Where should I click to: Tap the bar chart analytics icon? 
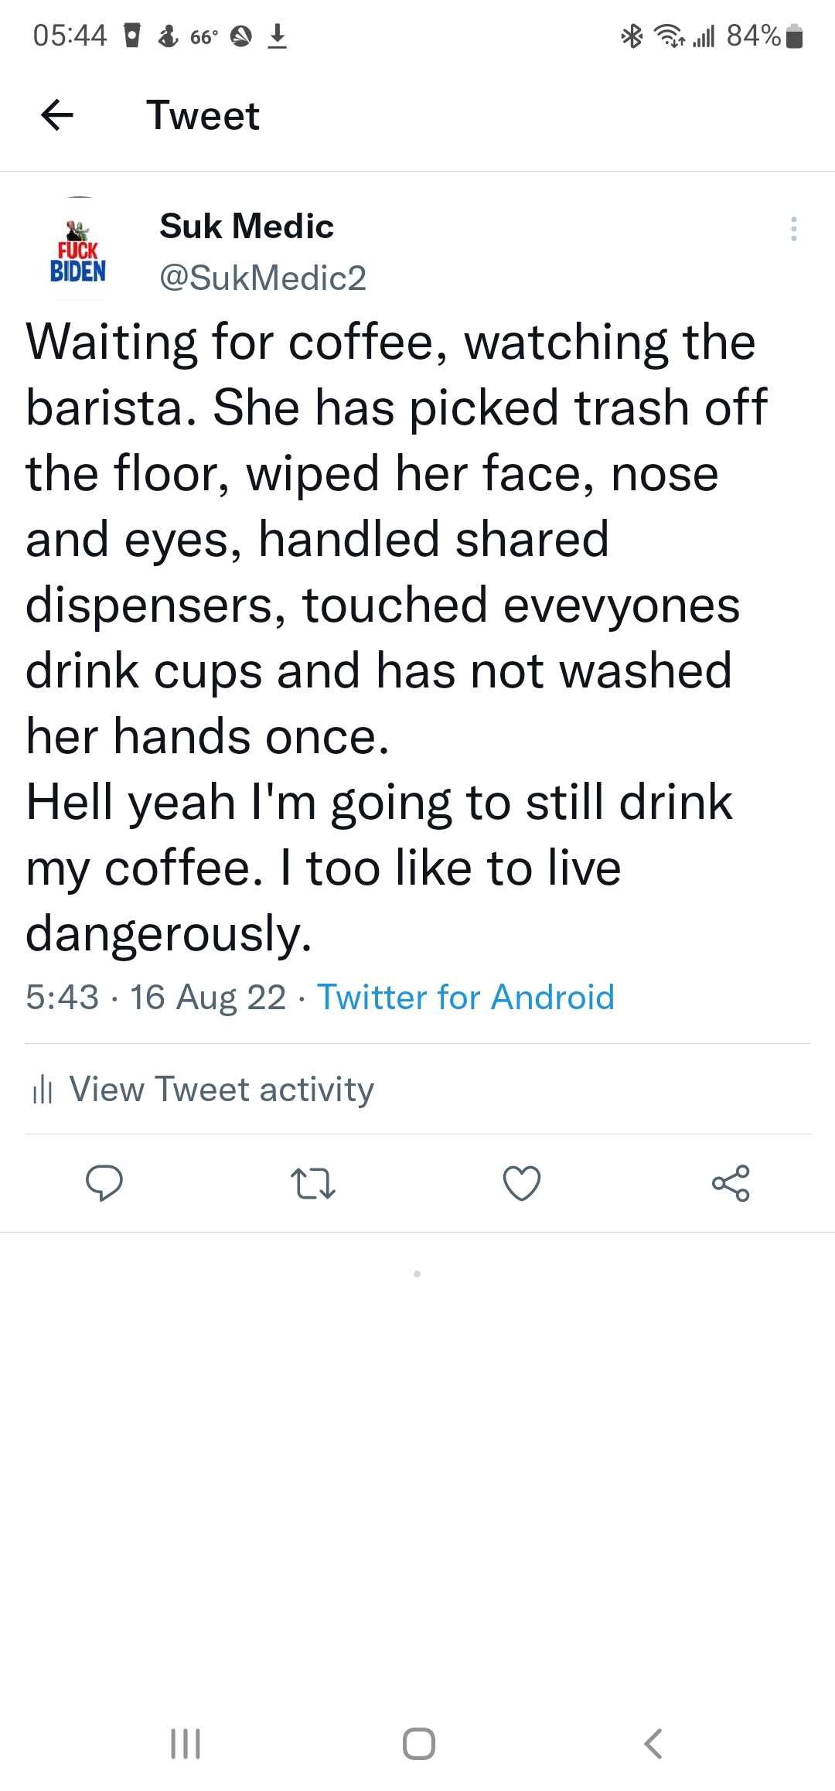43,1090
